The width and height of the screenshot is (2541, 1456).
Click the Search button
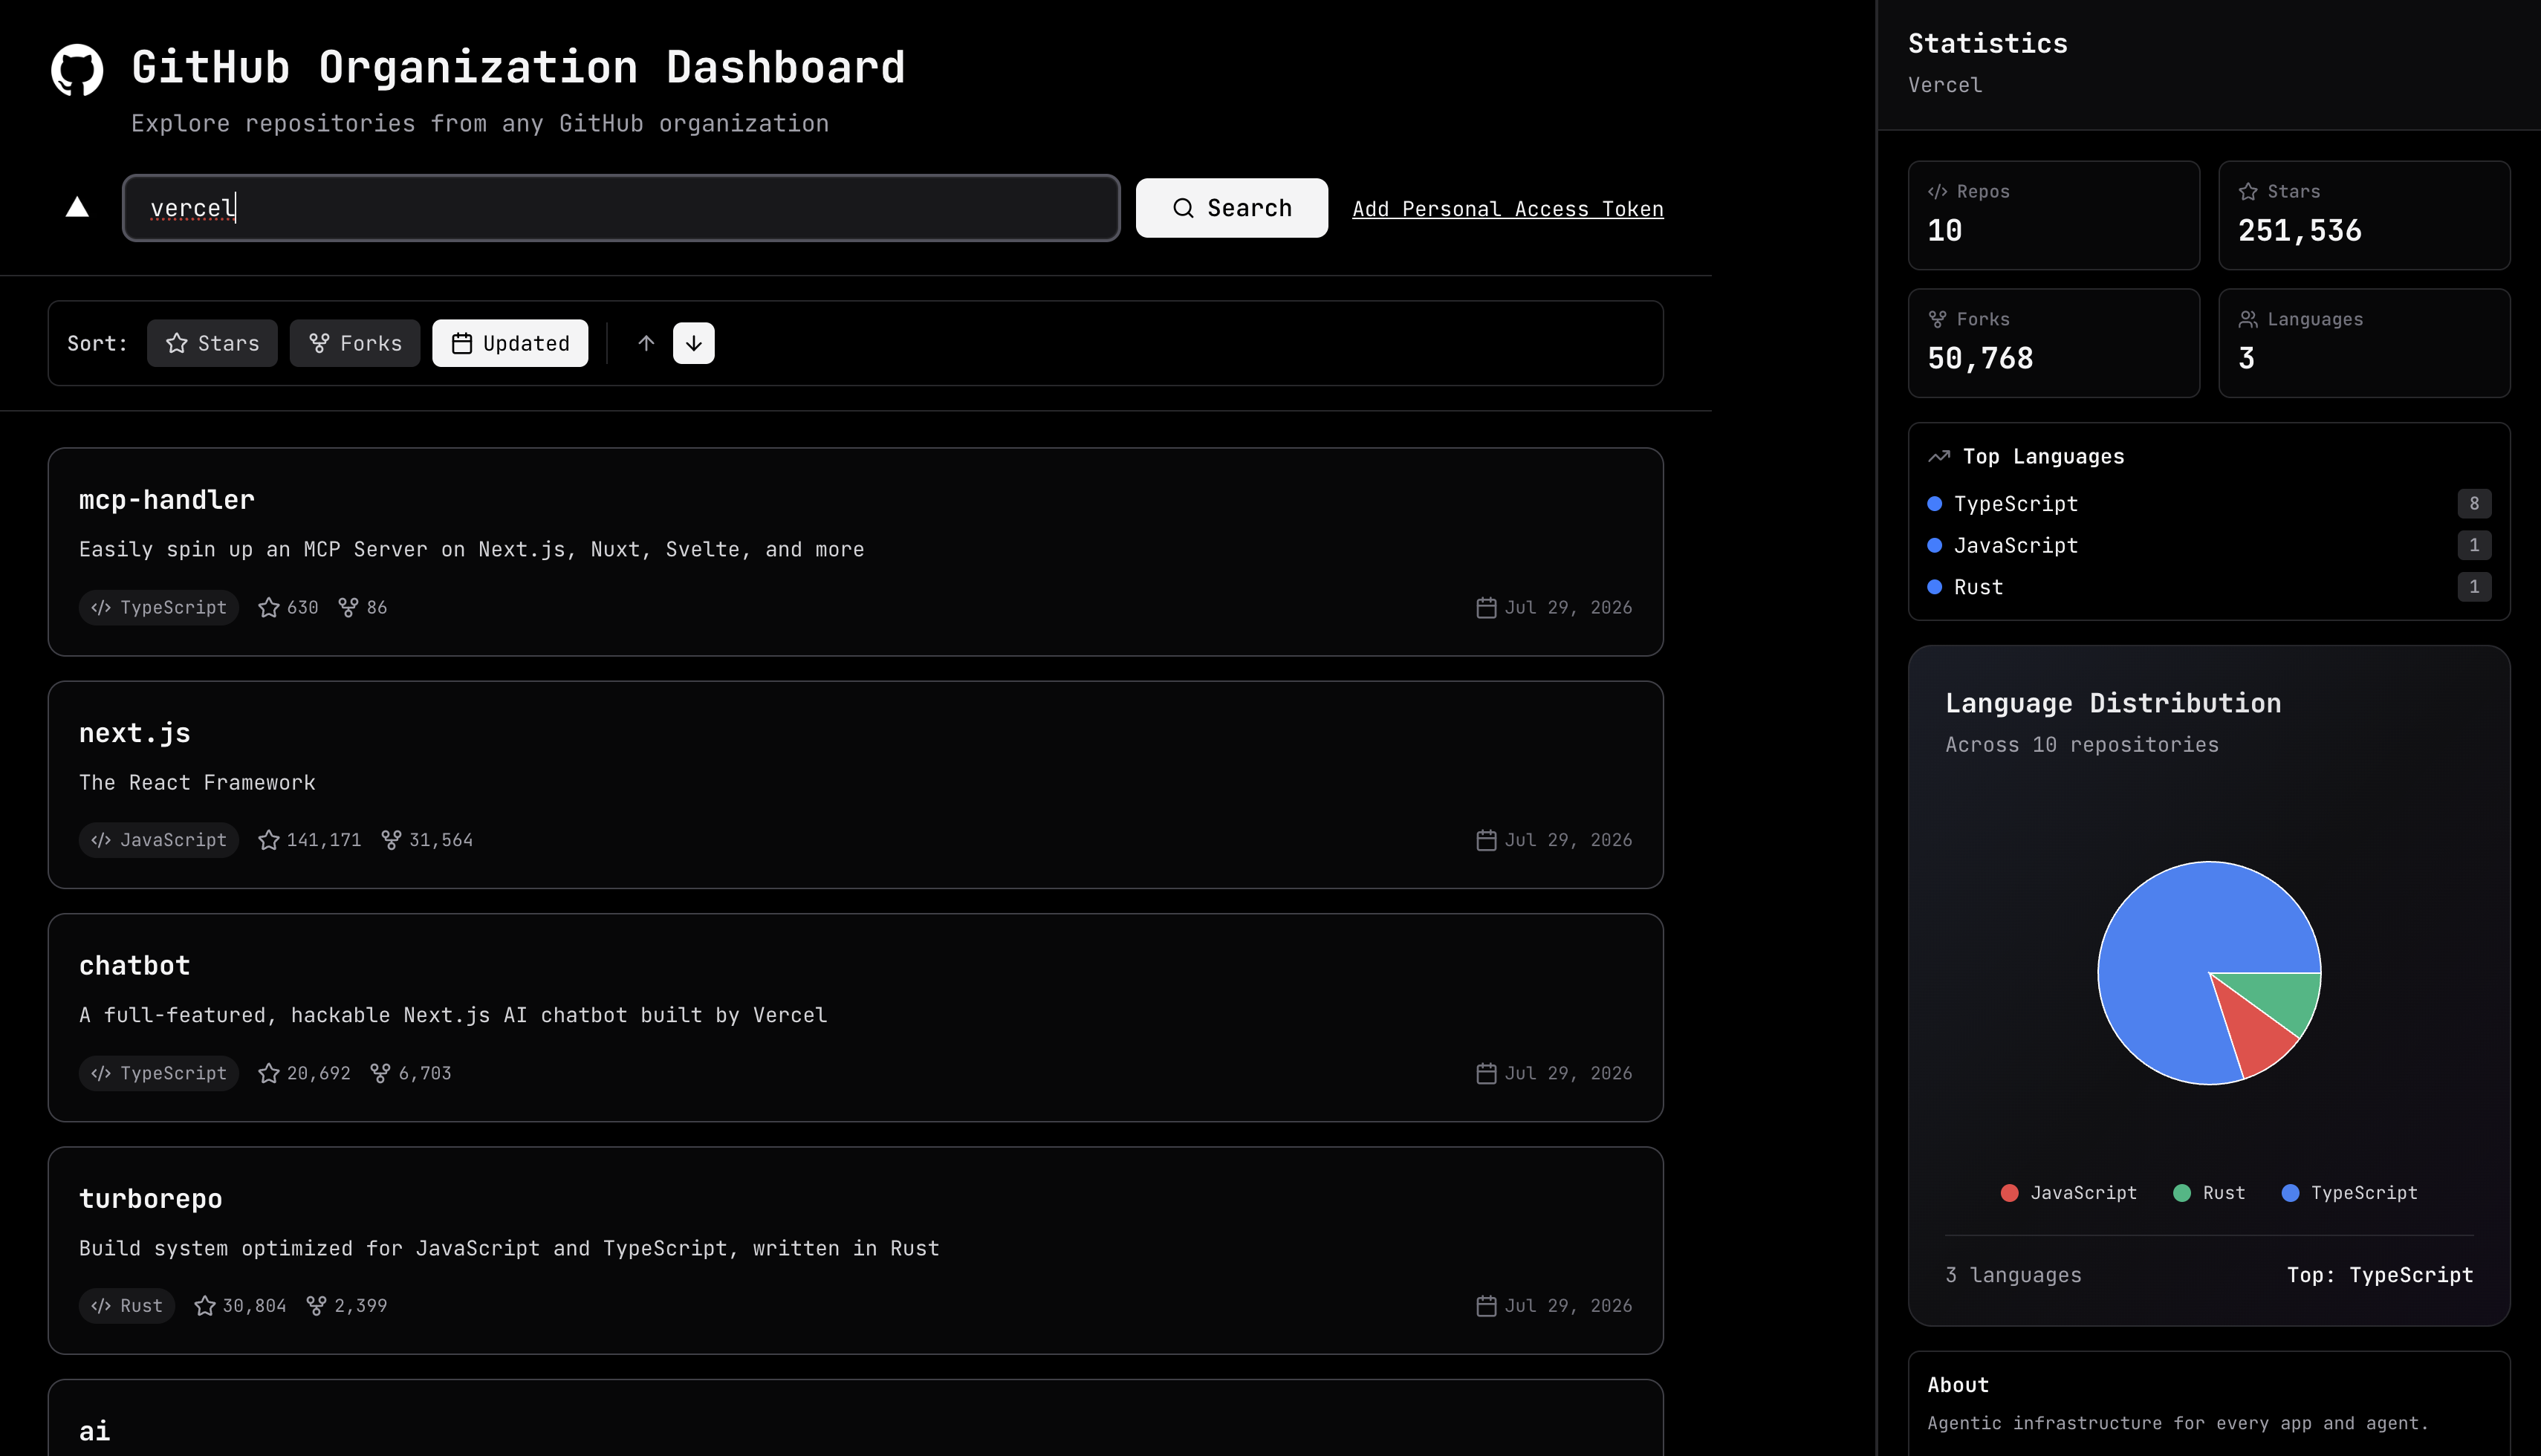point(1231,208)
